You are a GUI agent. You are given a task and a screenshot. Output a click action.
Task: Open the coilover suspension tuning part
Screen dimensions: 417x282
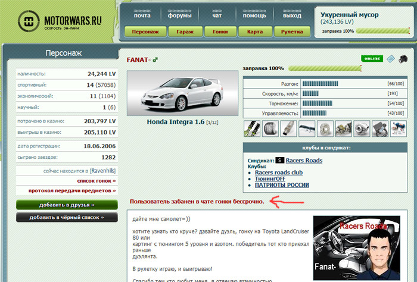click(x=252, y=129)
